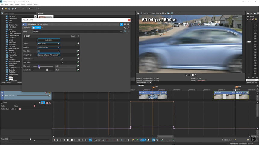Open Video Output FX in preview toolbar

(145, 13)
